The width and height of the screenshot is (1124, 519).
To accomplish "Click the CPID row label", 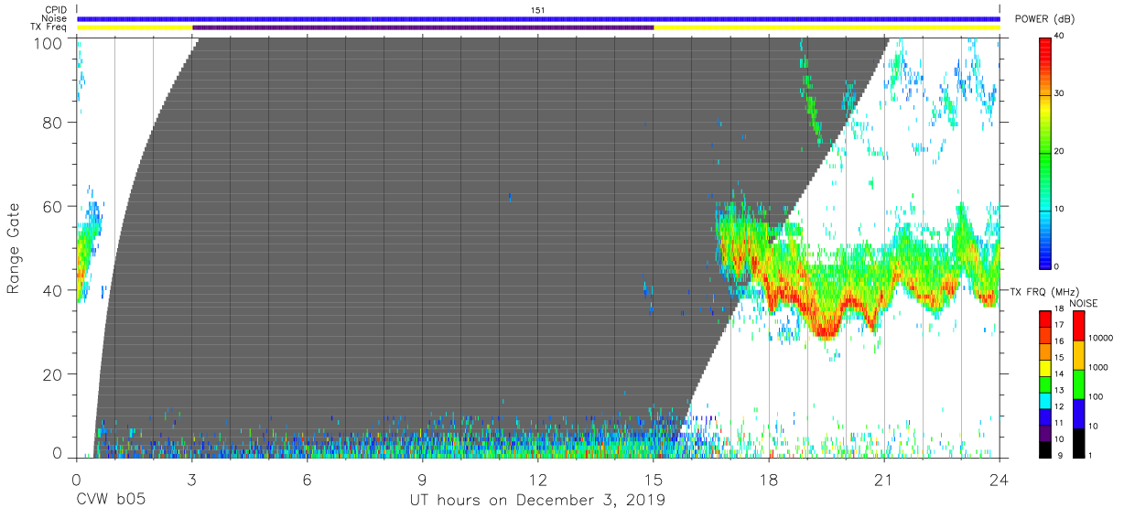I will (x=55, y=9).
